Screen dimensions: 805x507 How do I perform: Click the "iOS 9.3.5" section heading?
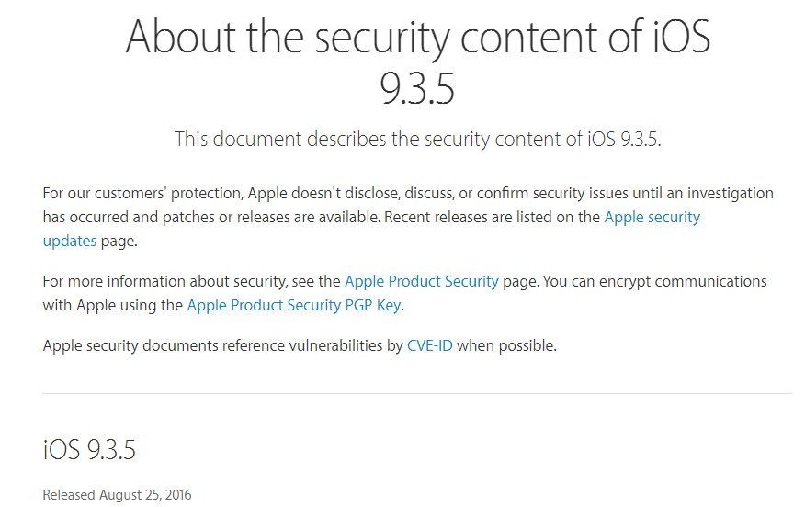[89, 450]
